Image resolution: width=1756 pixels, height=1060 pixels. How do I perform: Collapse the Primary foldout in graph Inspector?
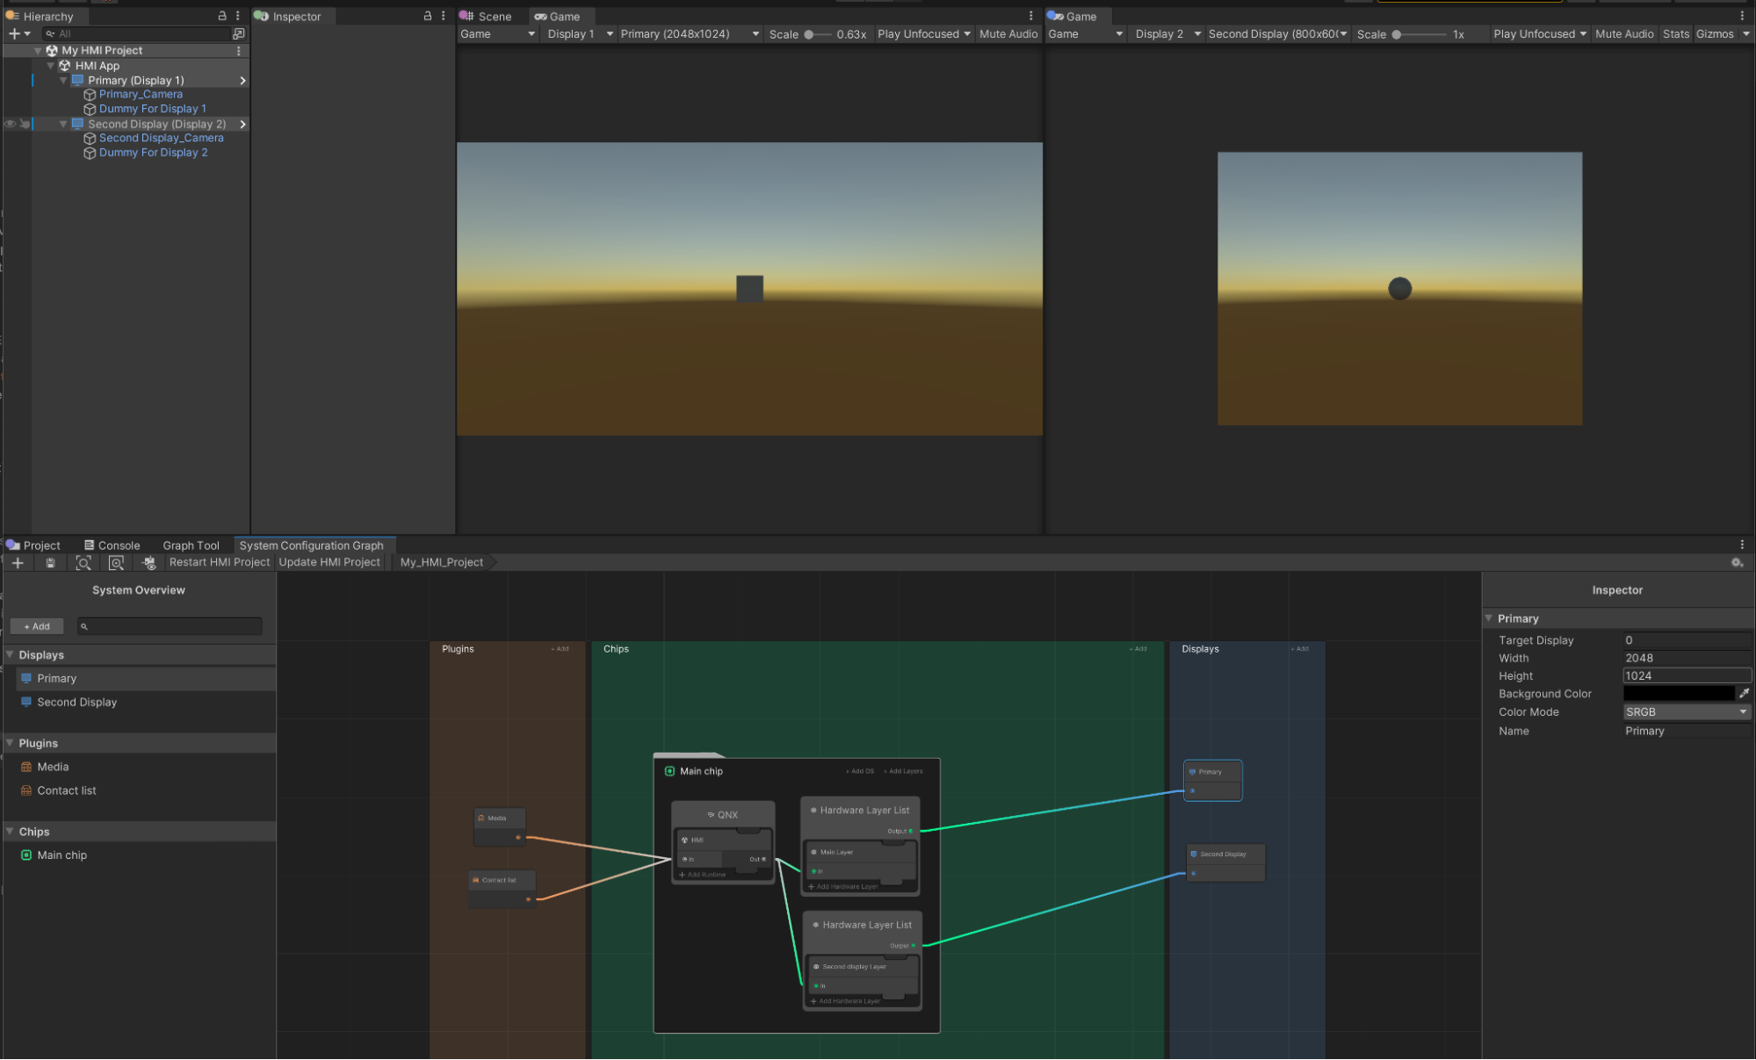click(x=1488, y=619)
